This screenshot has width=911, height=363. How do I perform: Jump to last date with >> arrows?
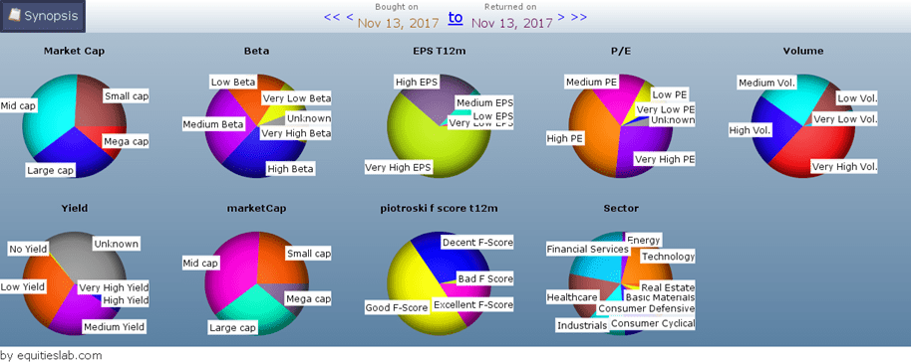tap(579, 17)
